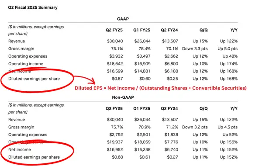Image resolution: width=262 pixels, height=166 pixels.
Task: Select Non-GAAP gross margin 75.7% cell
Action: click(117, 127)
